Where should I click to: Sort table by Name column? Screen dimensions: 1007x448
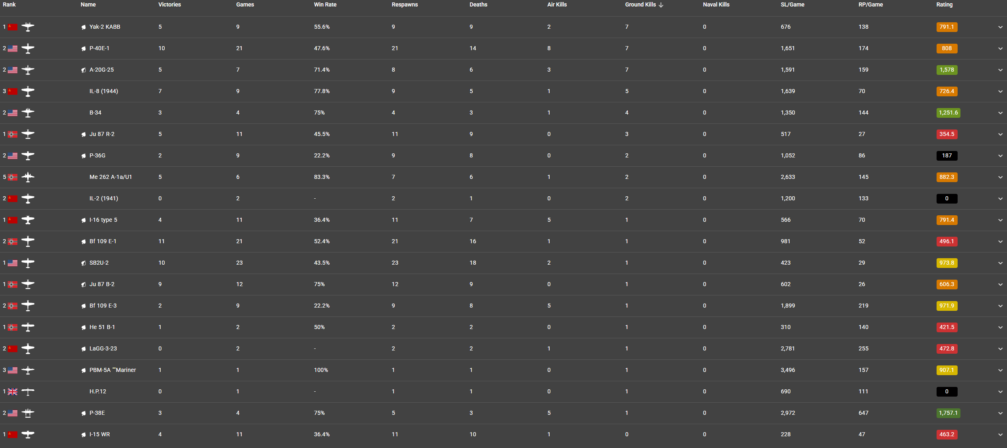click(88, 4)
